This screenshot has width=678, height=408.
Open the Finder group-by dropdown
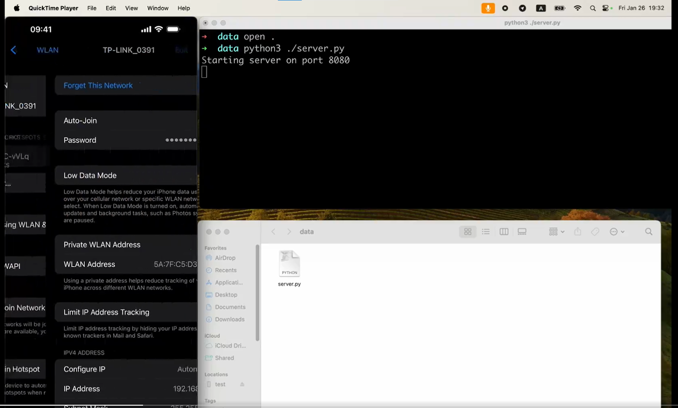pyautogui.click(x=556, y=232)
